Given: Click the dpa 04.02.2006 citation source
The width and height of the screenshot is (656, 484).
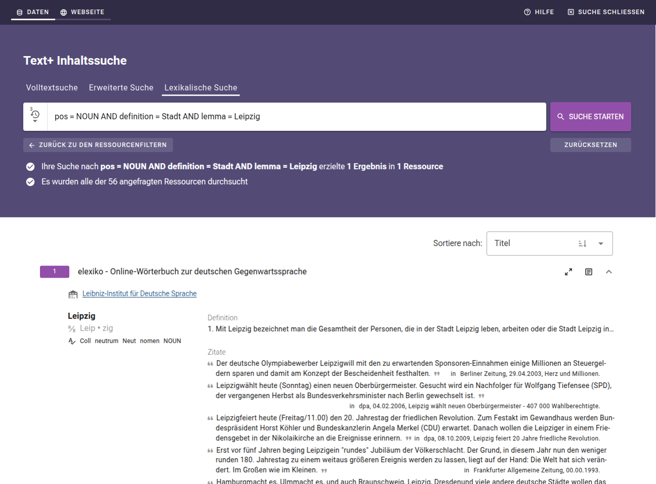Looking at the screenshot, I should [479, 406].
